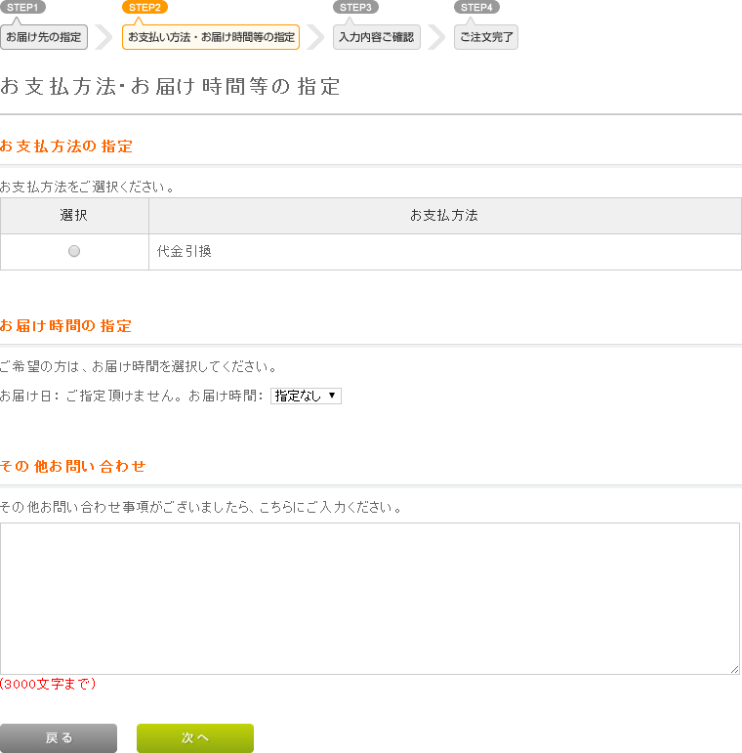This screenshot has width=742, height=753.
Task: Grab the text area resize handle
Action: (x=734, y=669)
